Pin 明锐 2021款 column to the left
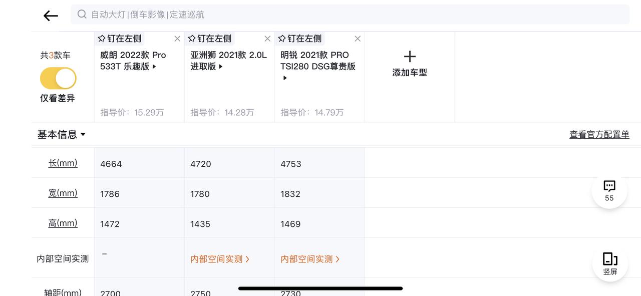Screen dimensions: 641x296 299,39
